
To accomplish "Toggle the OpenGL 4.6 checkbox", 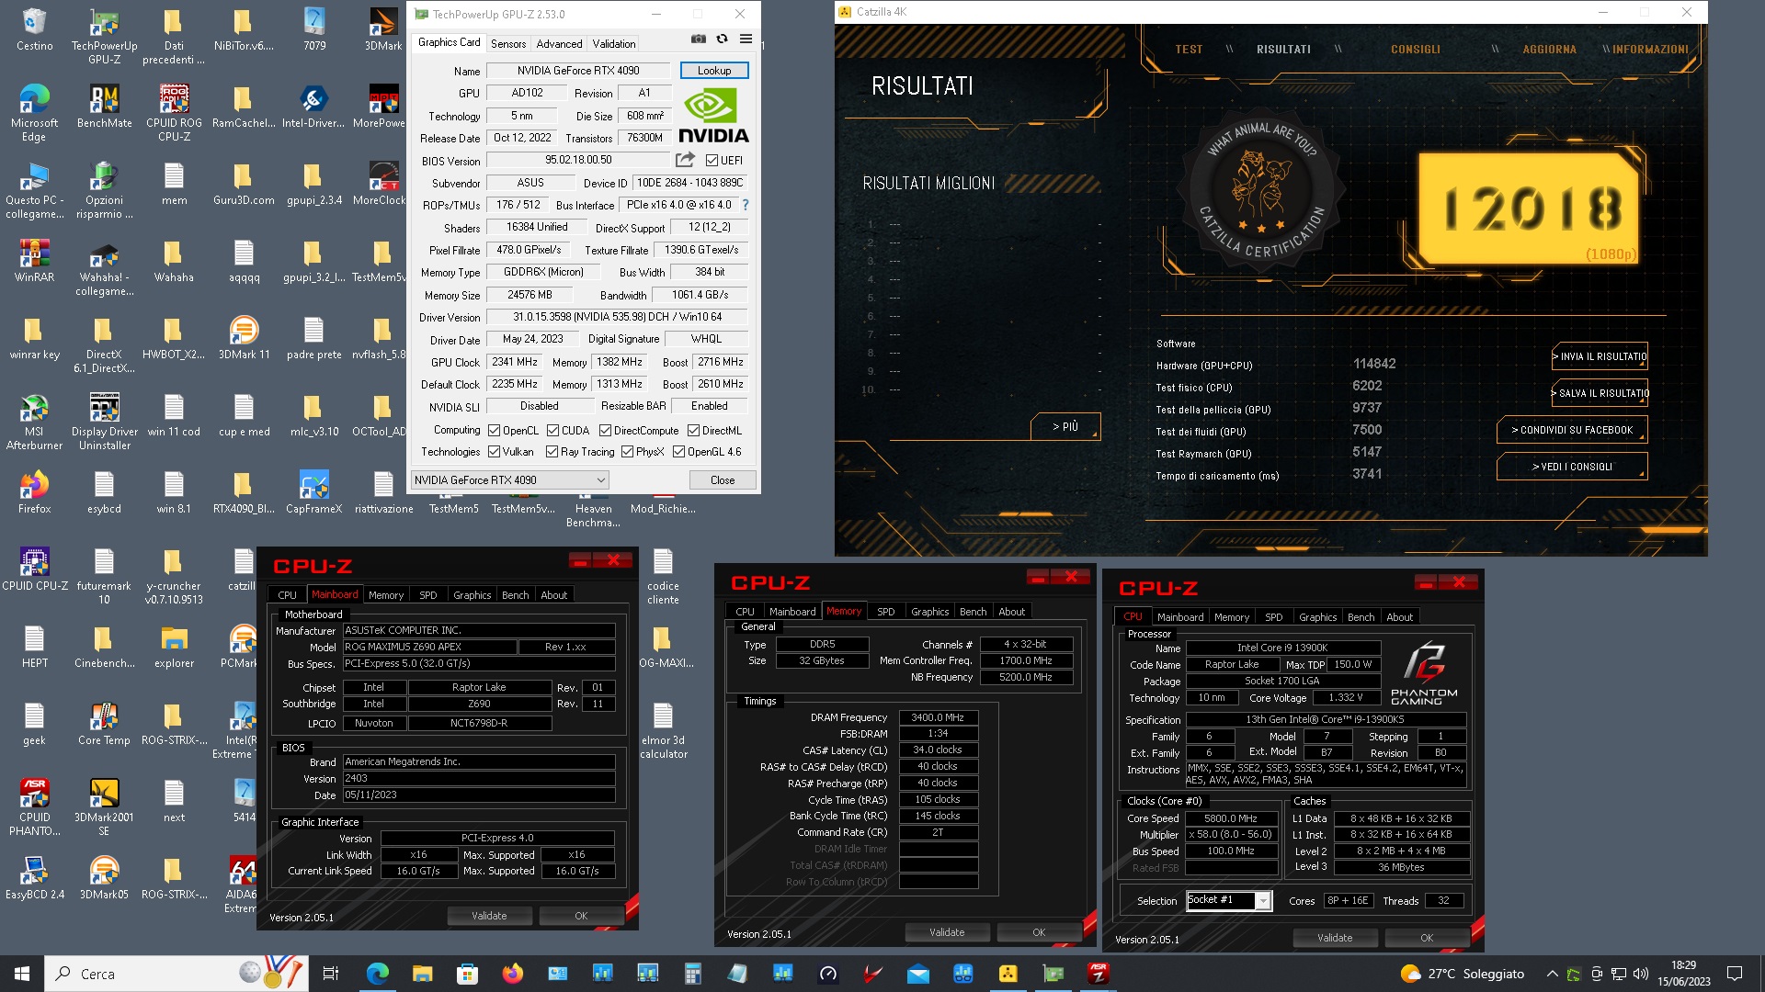I will coord(678,451).
